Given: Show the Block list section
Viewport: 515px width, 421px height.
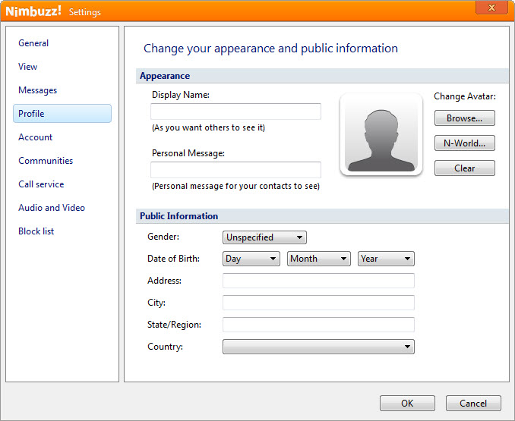Looking at the screenshot, I should tap(36, 231).
